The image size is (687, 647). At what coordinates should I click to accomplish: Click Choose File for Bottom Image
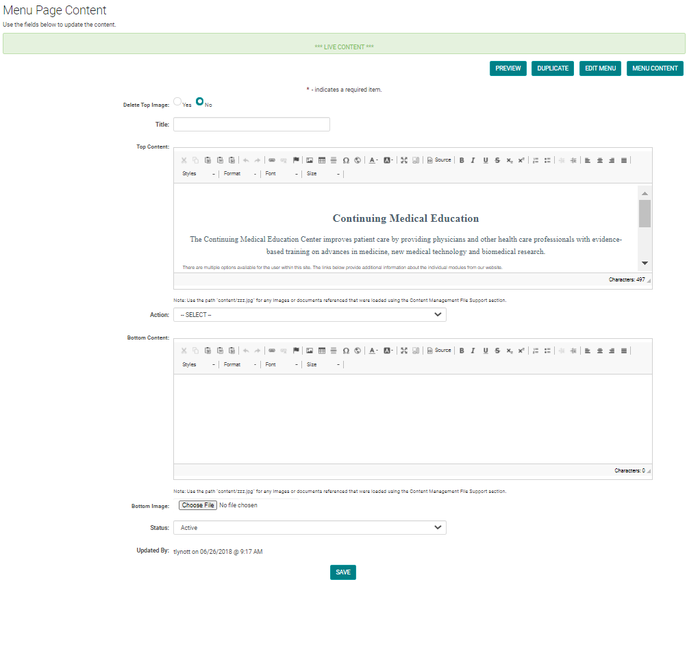tap(198, 505)
